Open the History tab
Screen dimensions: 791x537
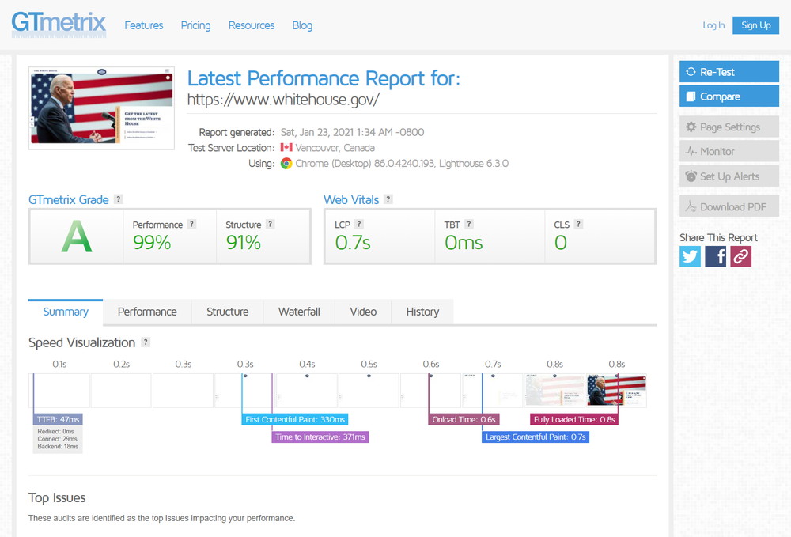coord(422,312)
